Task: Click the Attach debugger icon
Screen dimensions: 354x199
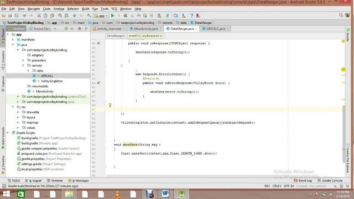Action: (x=145, y=15)
